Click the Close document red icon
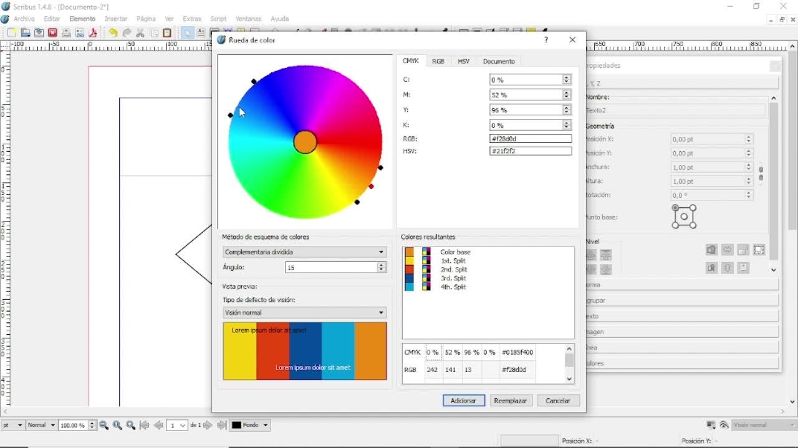Viewport: 798px width, 448px height. coord(52,33)
